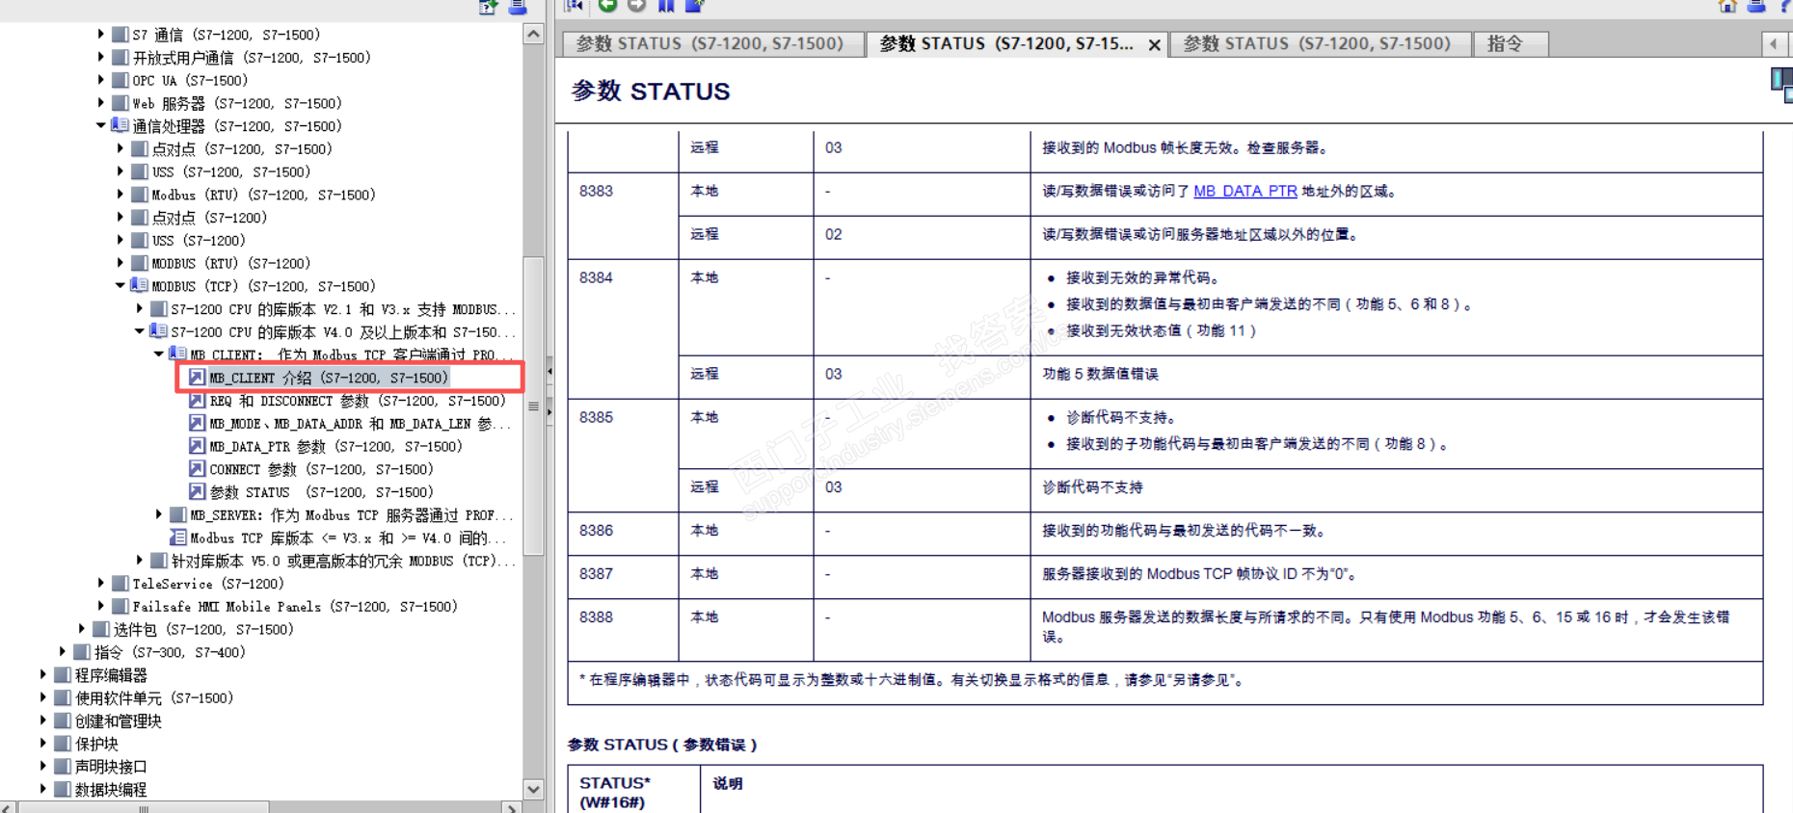Click the closed-book icon of OPC UA
This screenshot has width=1793, height=813.
pos(120,80)
